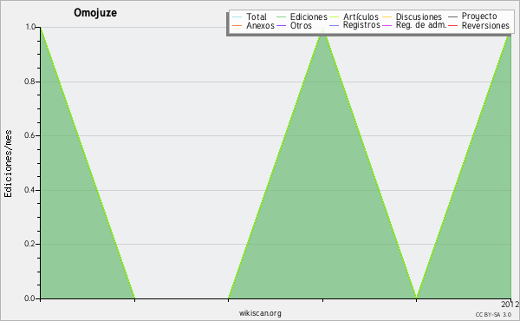Select the Otros legend label
520x321 pixels.
pos(301,25)
